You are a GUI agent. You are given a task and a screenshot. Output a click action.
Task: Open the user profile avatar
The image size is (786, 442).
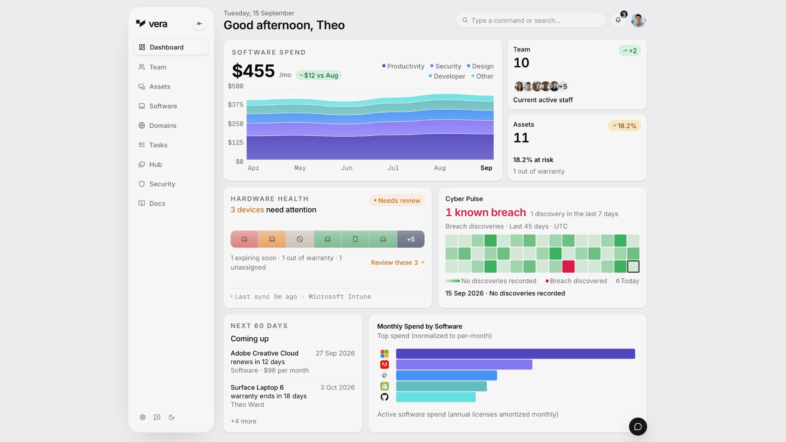pyautogui.click(x=638, y=20)
